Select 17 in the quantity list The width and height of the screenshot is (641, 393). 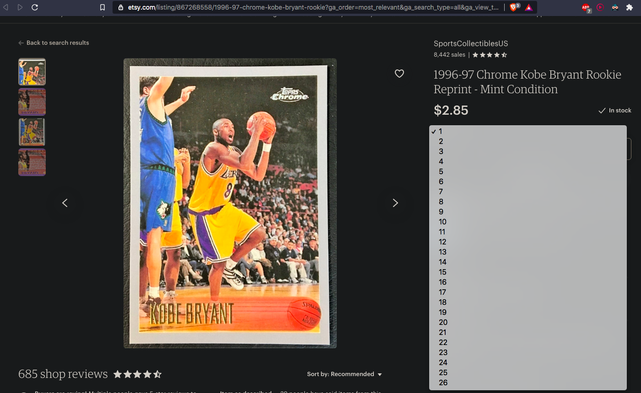528,292
